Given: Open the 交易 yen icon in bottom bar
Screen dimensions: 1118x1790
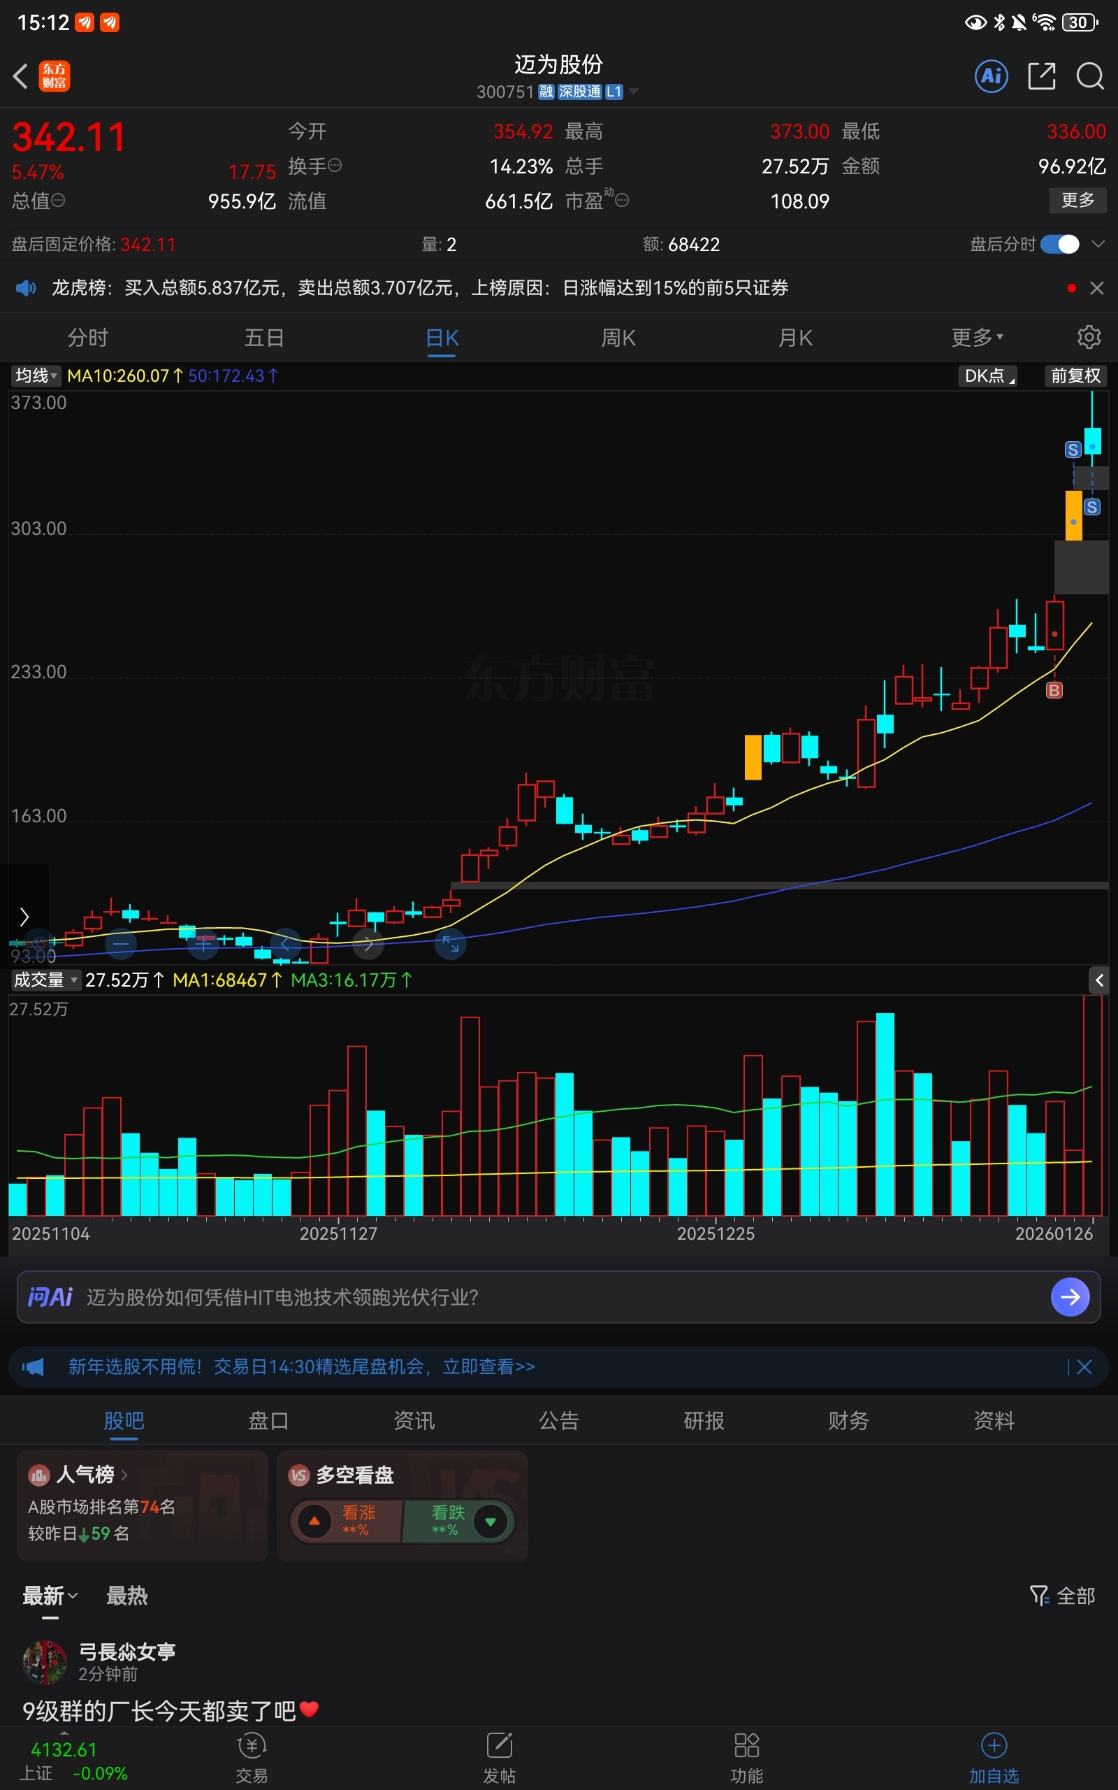Looking at the screenshot, I should [x=252, y=1746].
